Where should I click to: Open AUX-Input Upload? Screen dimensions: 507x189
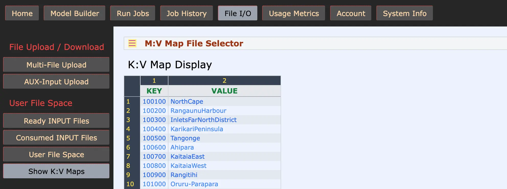coord(56,82)
